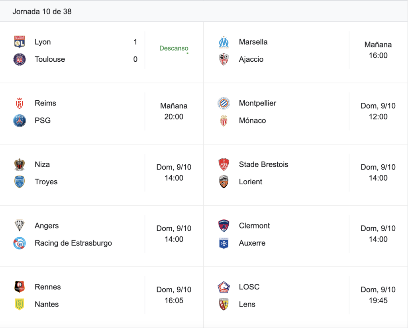Click the Jornada 10 de 38 header
Viewport: 408px width, 328px height.
point(42,12)
